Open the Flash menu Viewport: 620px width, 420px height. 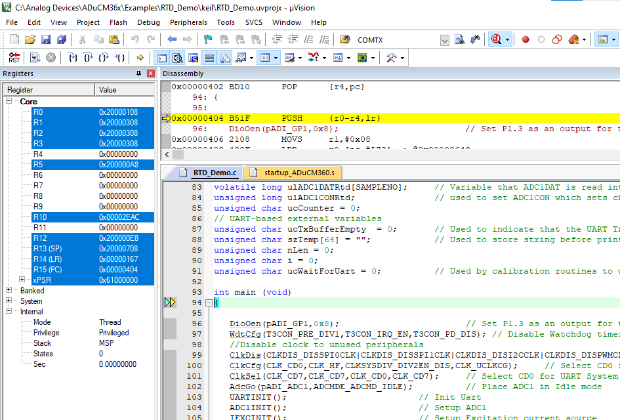coord(118,22)
